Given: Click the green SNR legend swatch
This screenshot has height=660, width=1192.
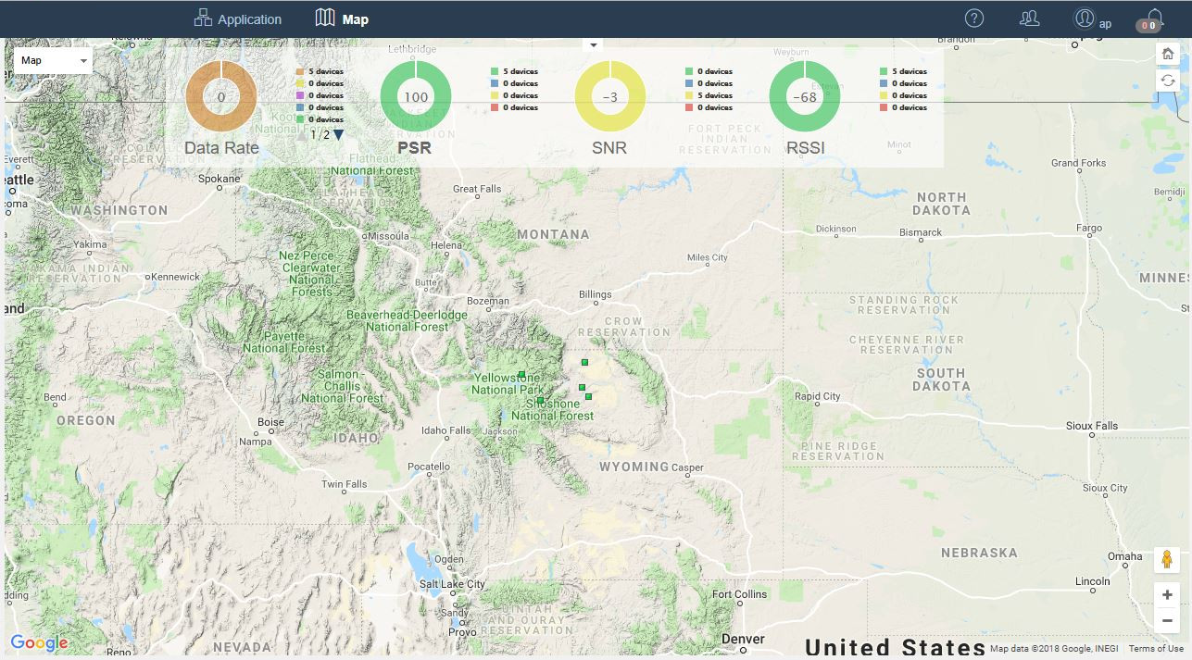Looking at the screenshot, I should click(x=689, y=71).
